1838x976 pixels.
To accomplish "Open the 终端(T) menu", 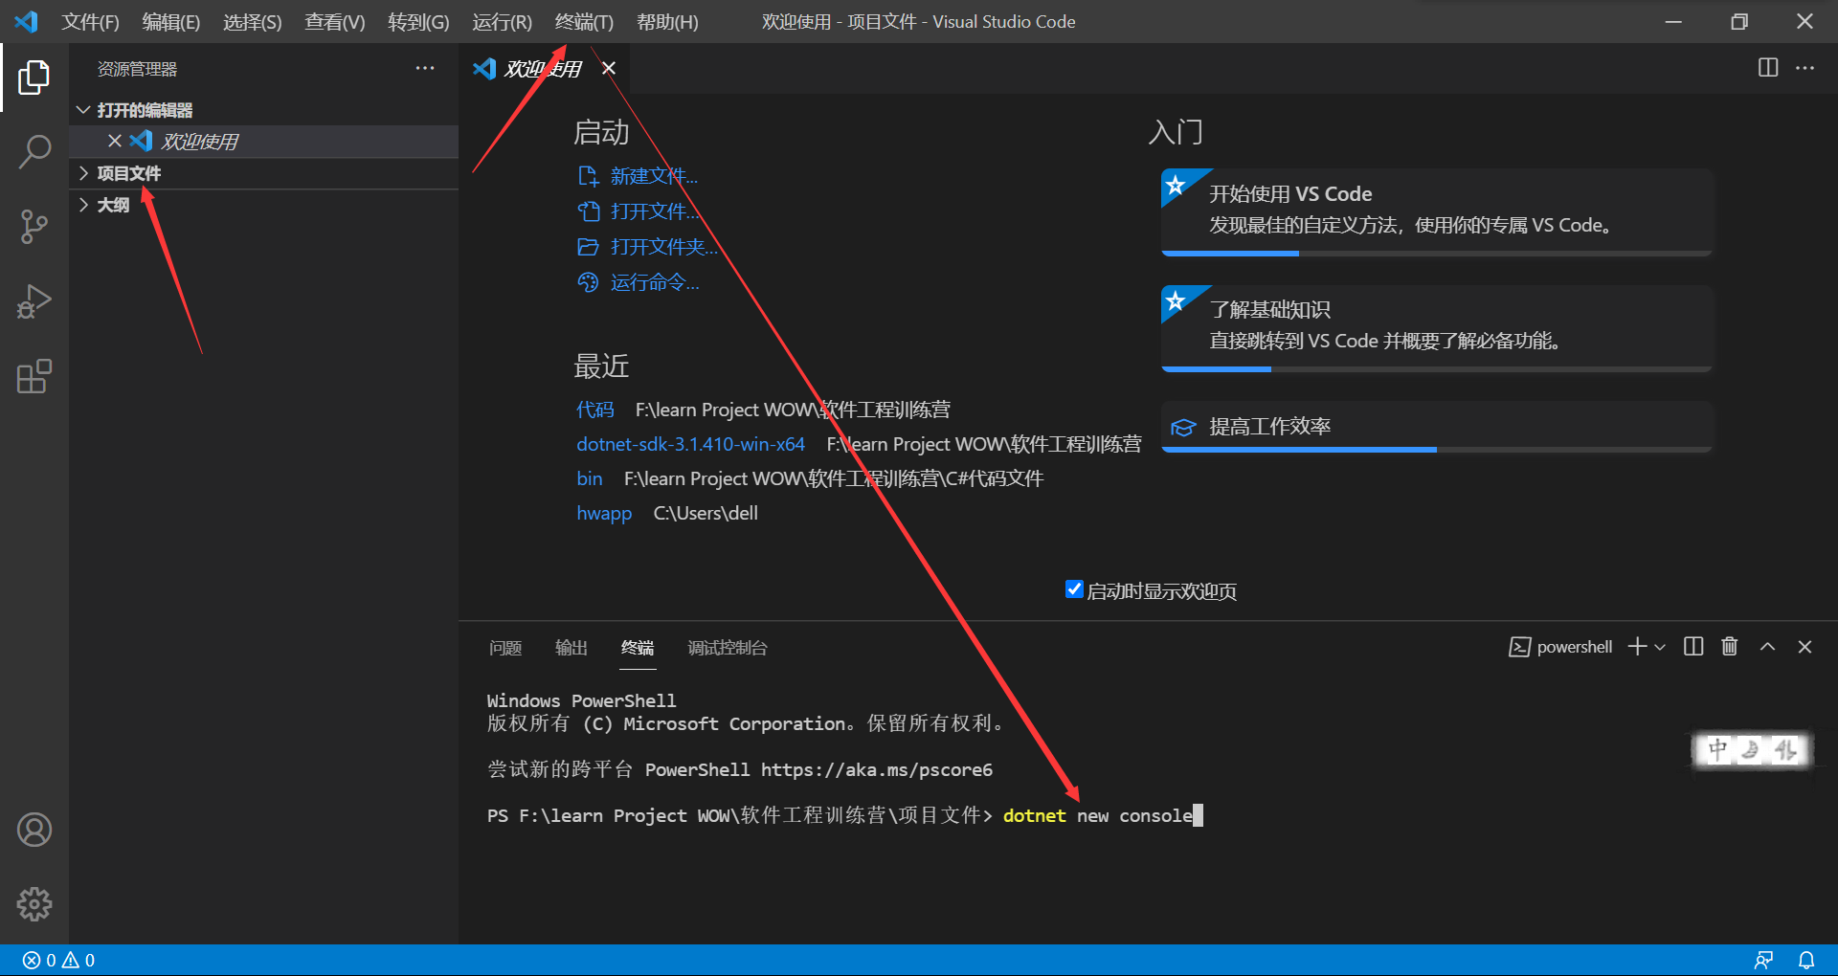I will pos(584,21).
